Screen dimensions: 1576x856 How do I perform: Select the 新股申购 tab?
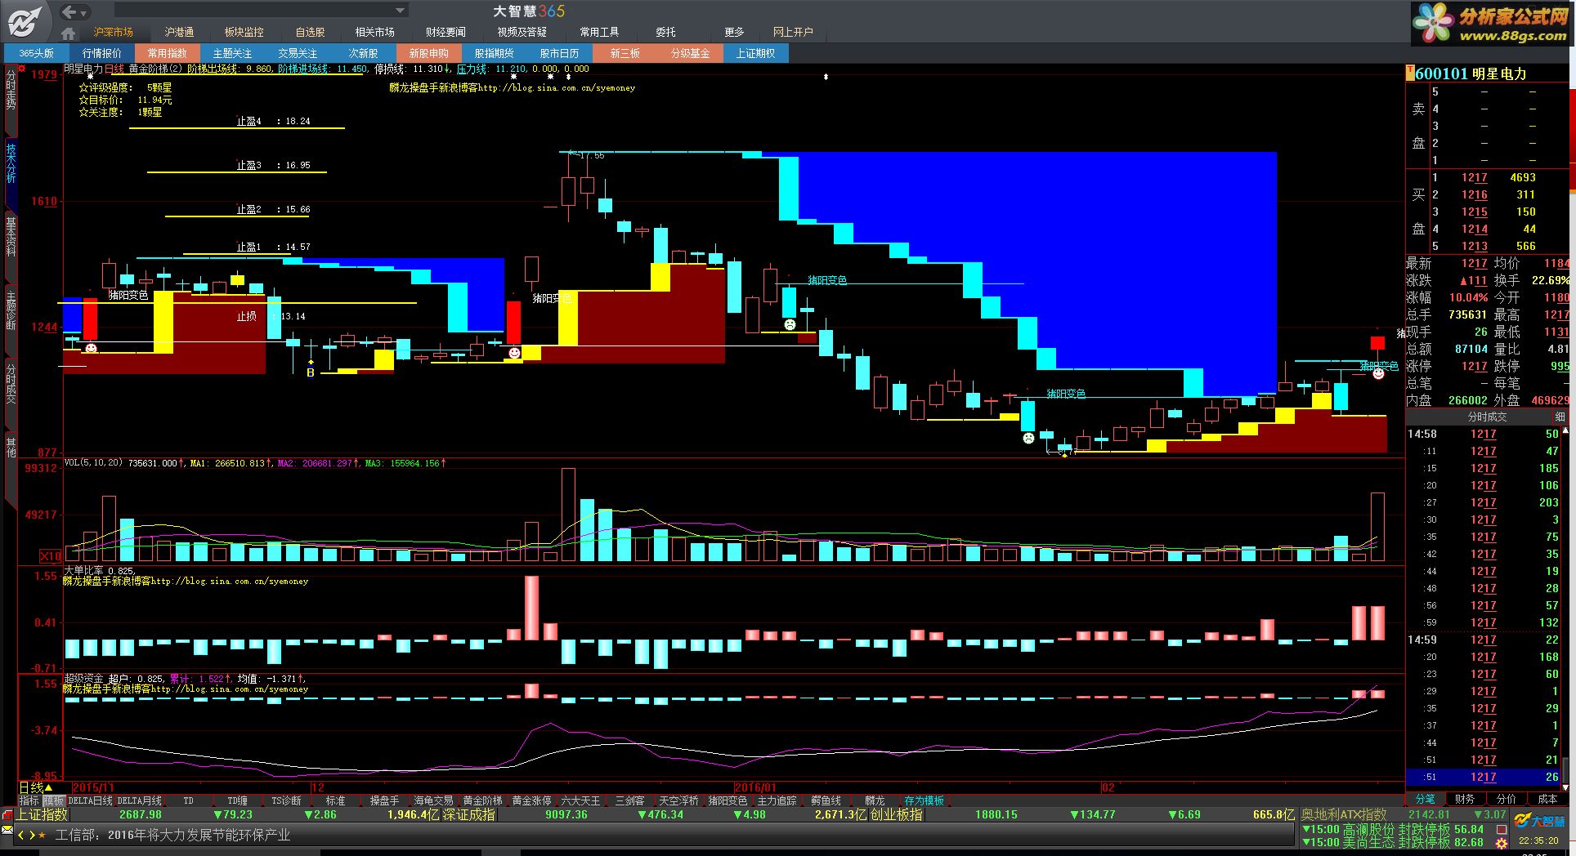[x=429, y=53]
